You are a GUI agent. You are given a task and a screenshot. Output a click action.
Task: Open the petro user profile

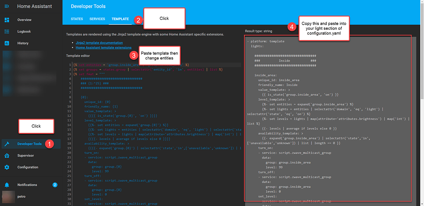(x=21, y=197)
